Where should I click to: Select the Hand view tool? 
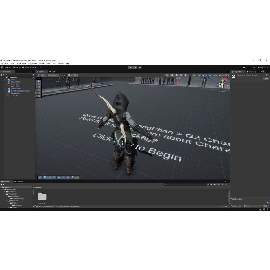point(39,81)
